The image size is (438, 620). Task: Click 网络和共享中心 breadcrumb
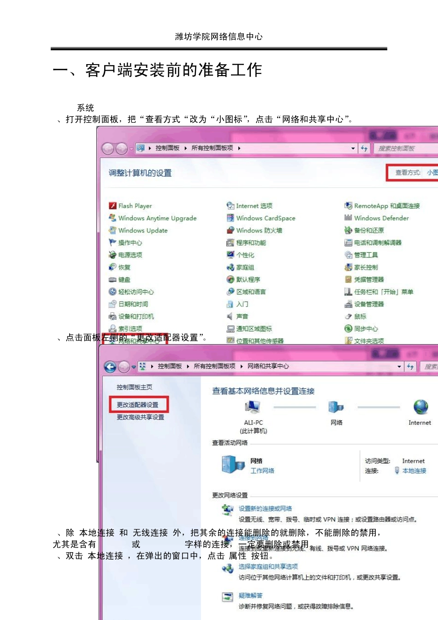[x=268, y=366]
